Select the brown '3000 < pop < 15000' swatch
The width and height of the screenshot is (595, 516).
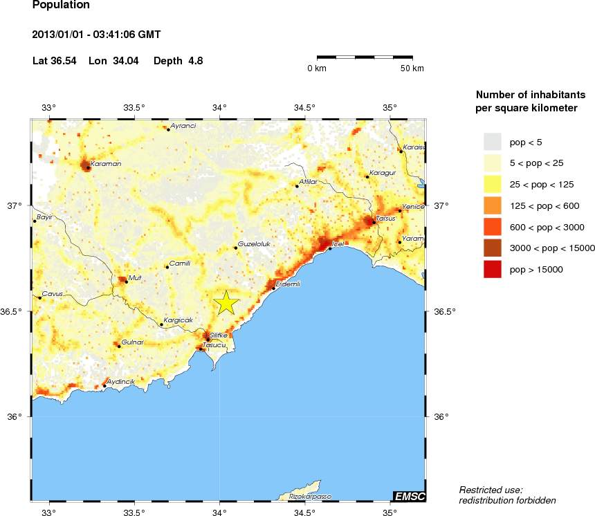tap(493, 248)
